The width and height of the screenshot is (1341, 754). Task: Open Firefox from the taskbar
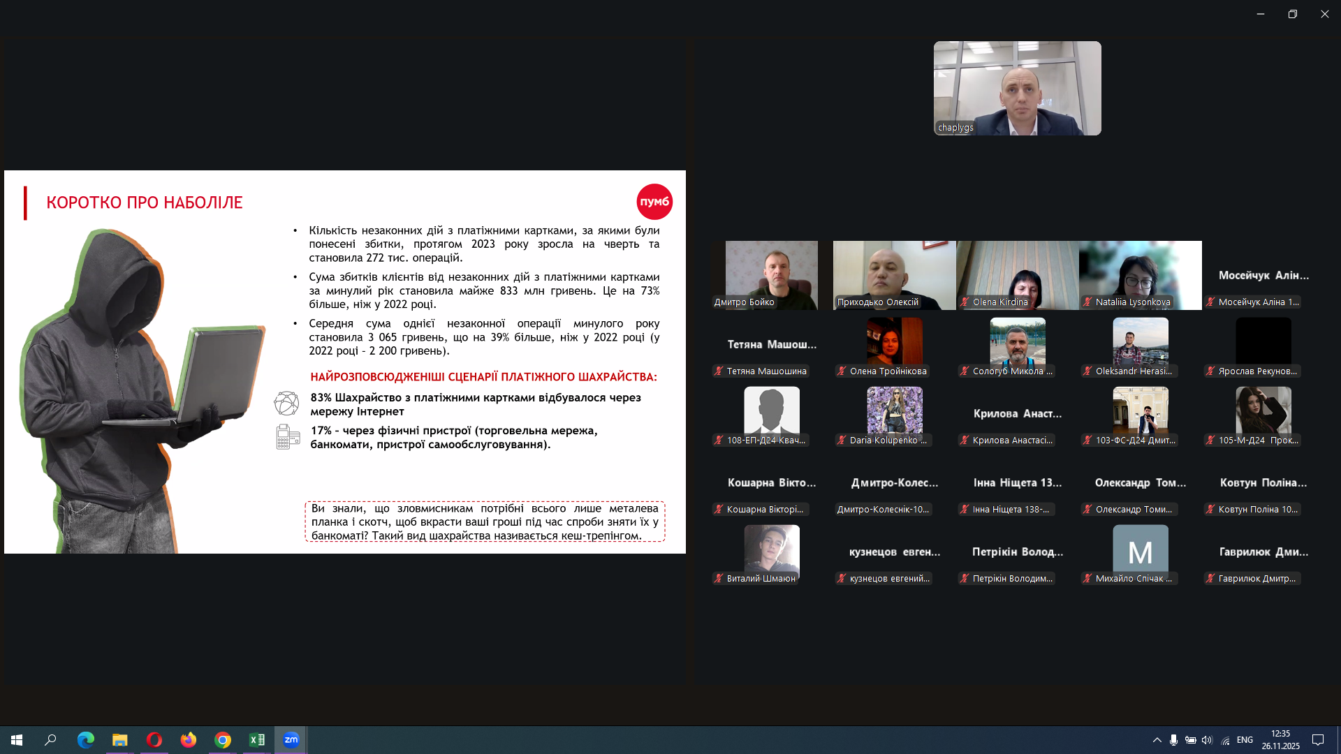[x=189, y=740]
